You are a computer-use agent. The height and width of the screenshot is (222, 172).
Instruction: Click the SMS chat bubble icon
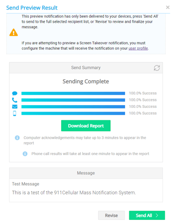coord(15,93)
